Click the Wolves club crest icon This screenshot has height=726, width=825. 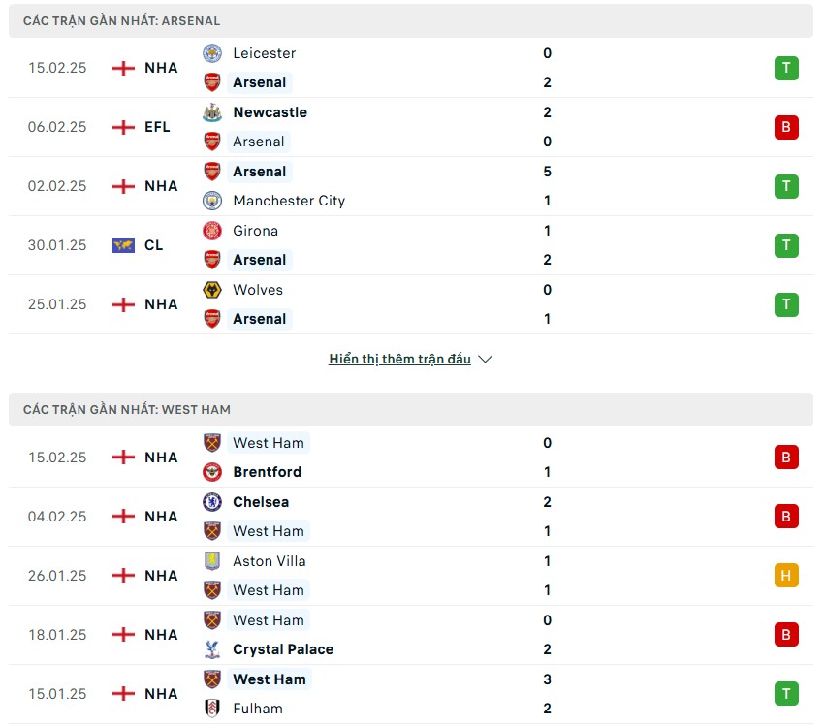211,290
